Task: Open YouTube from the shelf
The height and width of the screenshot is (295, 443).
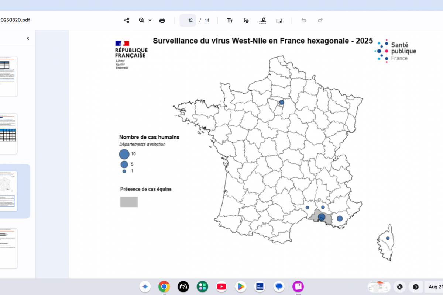Action: (x=221, y=287)
